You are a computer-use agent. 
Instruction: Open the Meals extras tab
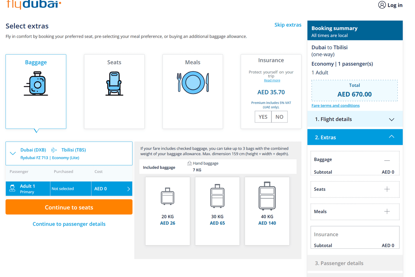[x=193, y=92]
